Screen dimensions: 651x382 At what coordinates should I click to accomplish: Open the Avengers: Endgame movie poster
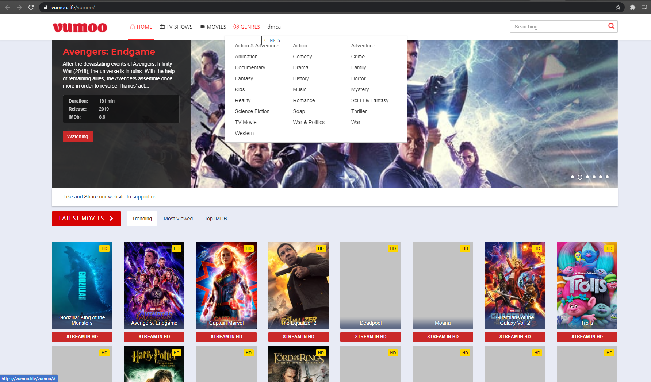point(154,286)
